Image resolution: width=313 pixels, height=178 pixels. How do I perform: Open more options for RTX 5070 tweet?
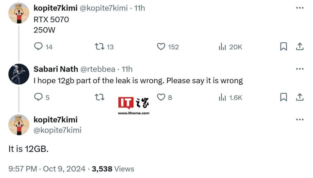pos(300,8)
